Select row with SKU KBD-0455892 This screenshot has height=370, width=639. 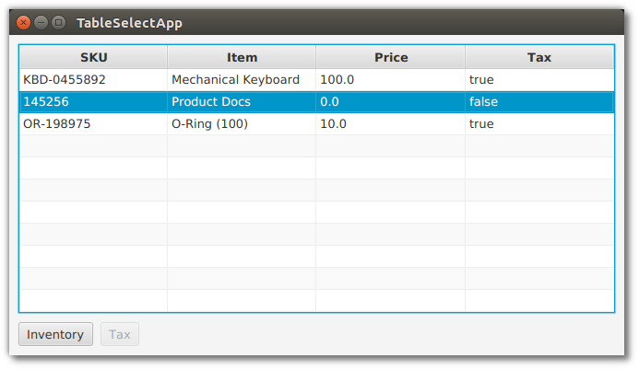click(x=71, y=80)
